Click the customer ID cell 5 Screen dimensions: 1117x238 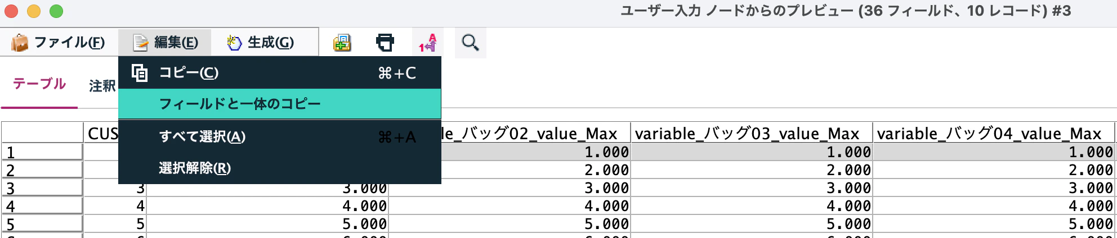coord(115,224)
